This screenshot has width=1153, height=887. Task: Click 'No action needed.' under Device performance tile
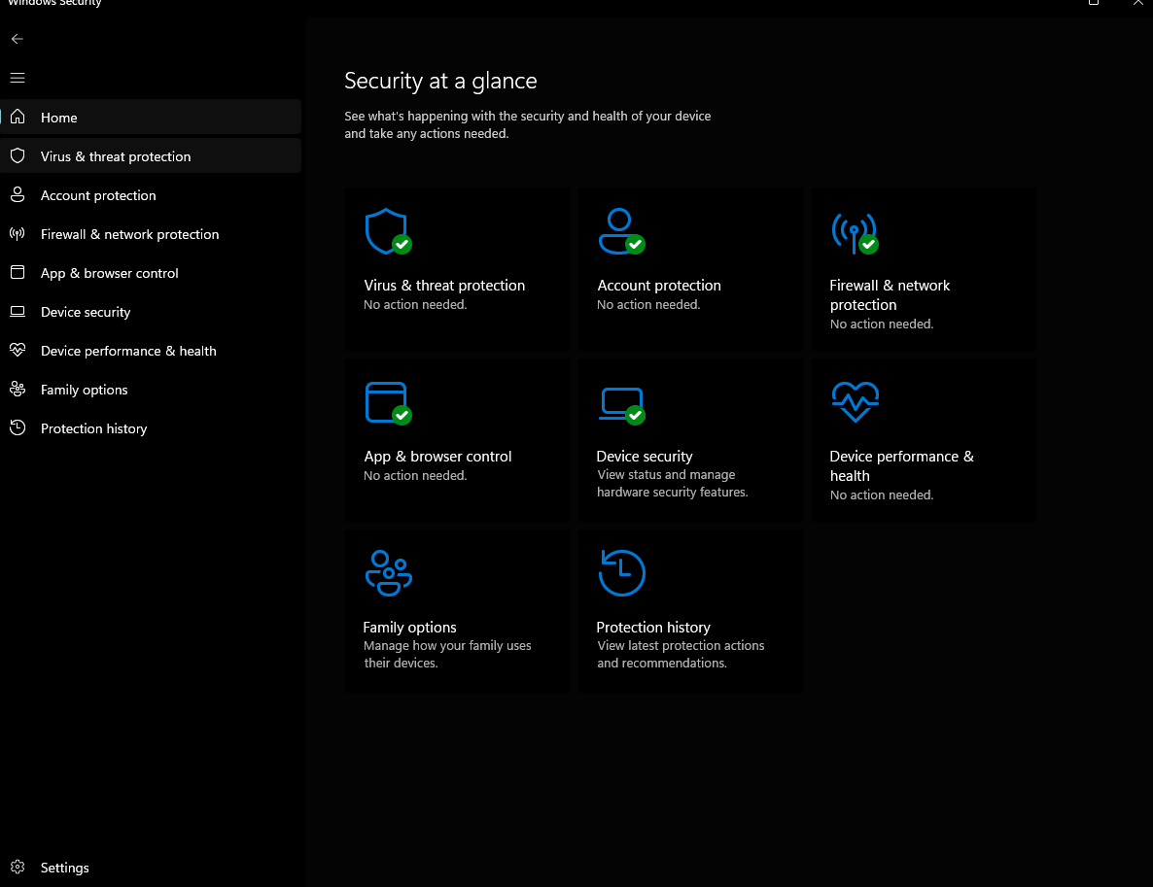(x=881, y=495)
